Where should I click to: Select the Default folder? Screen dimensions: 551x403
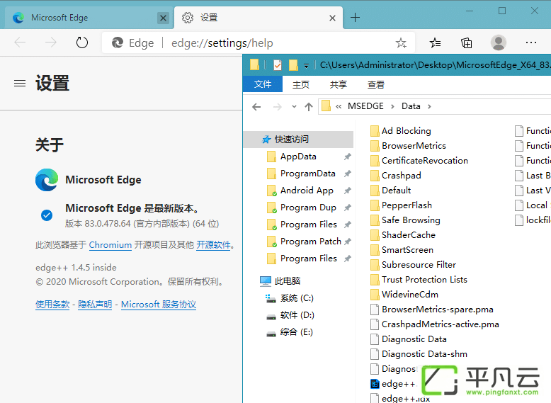point(390,191)
